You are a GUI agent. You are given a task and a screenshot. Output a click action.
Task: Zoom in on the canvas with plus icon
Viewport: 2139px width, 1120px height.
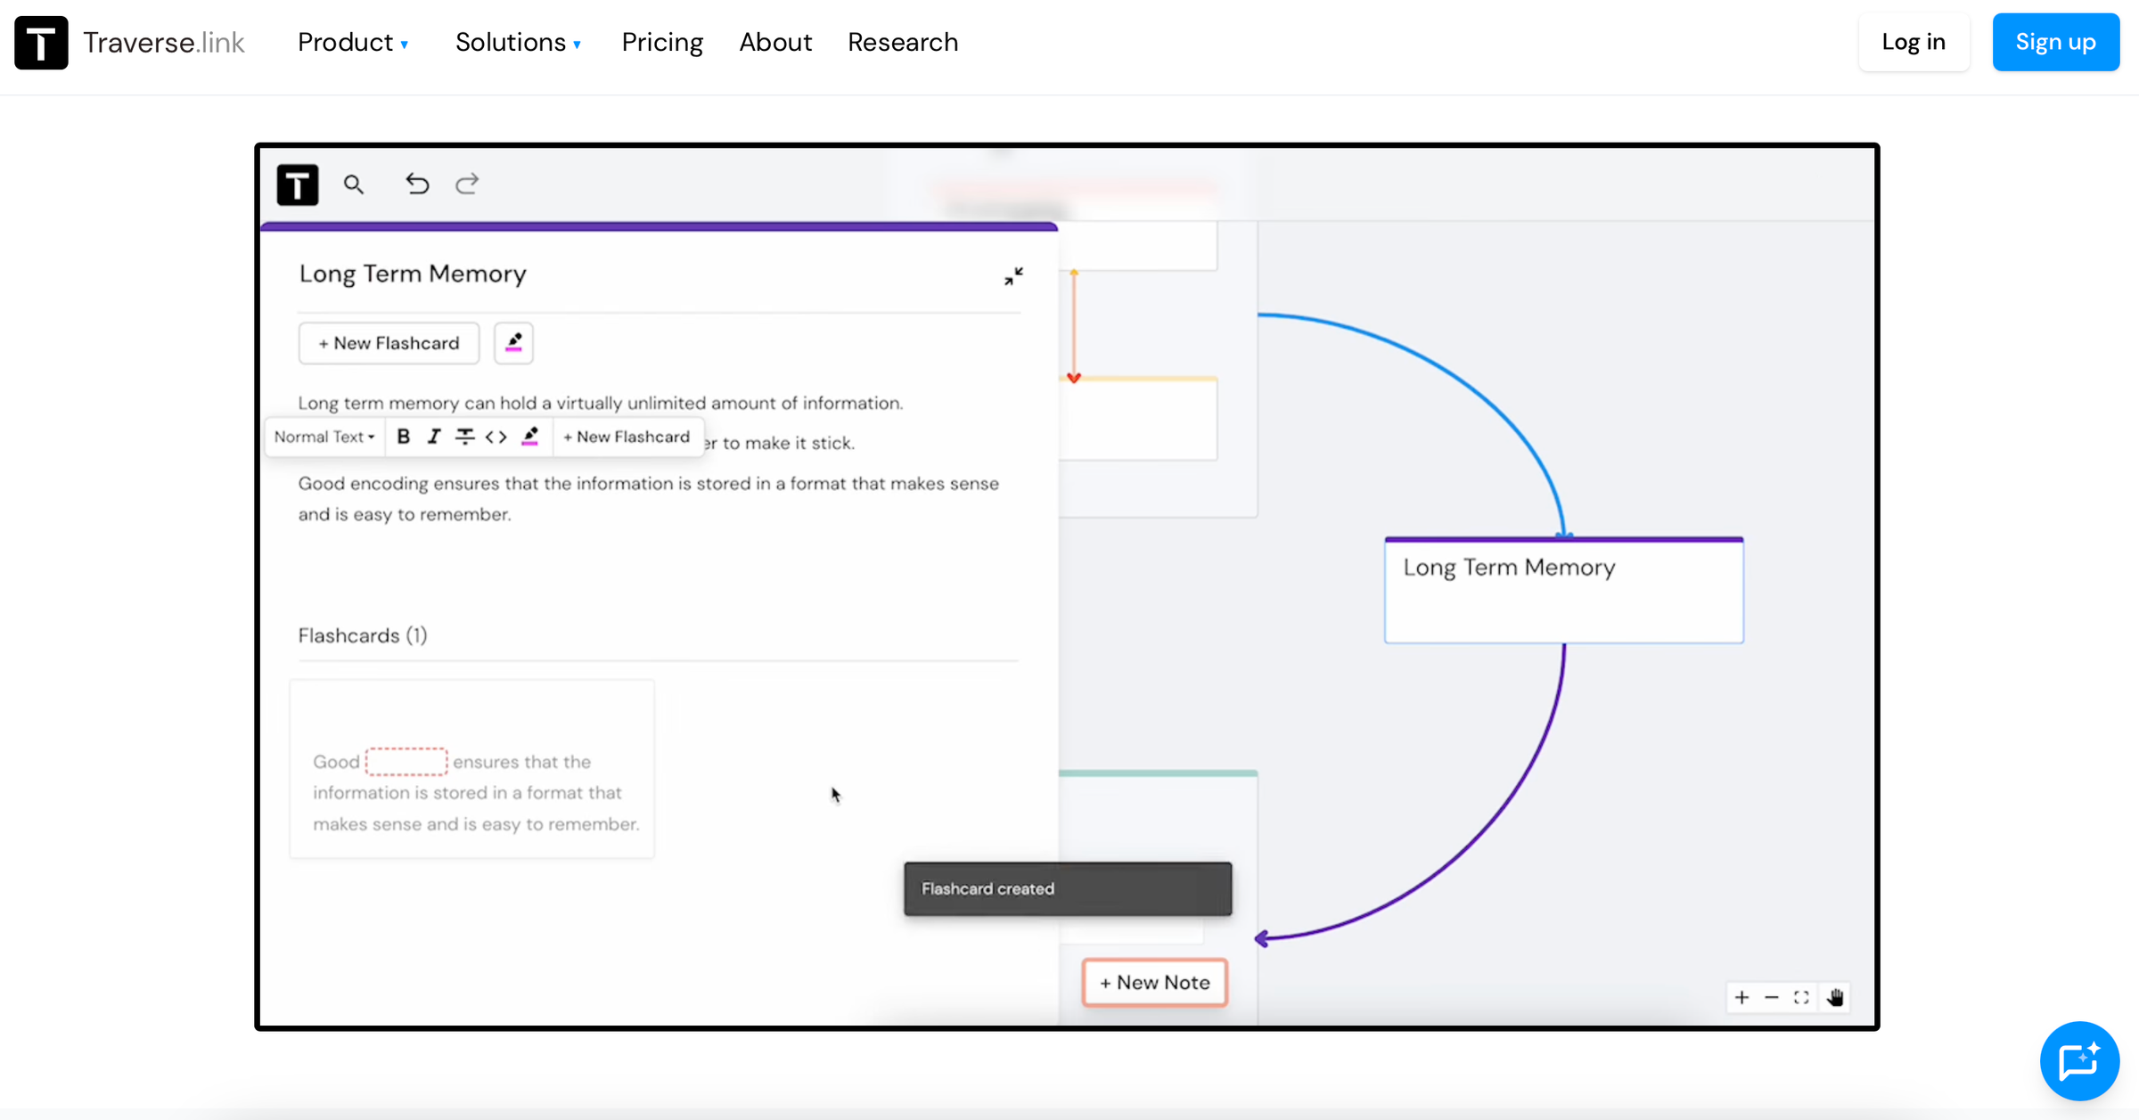coord(1742,997)
